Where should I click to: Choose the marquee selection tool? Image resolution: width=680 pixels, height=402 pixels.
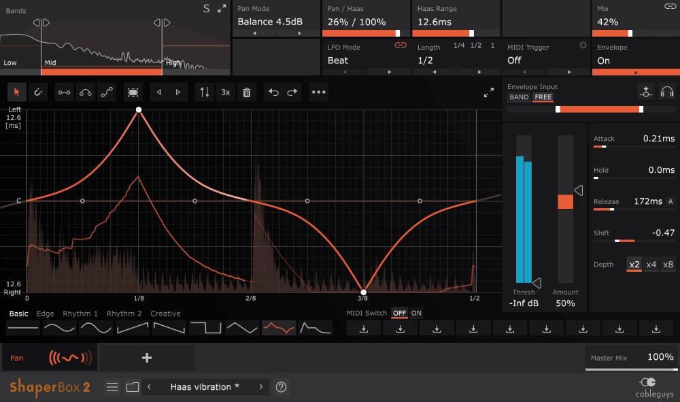click(x=133, y=93)
